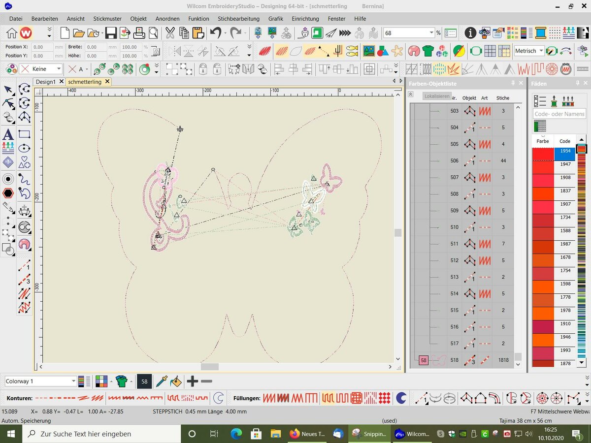Toggle the TrueView outline leaf view
This screenshot has width=591, height=443.
coord(296,51)
